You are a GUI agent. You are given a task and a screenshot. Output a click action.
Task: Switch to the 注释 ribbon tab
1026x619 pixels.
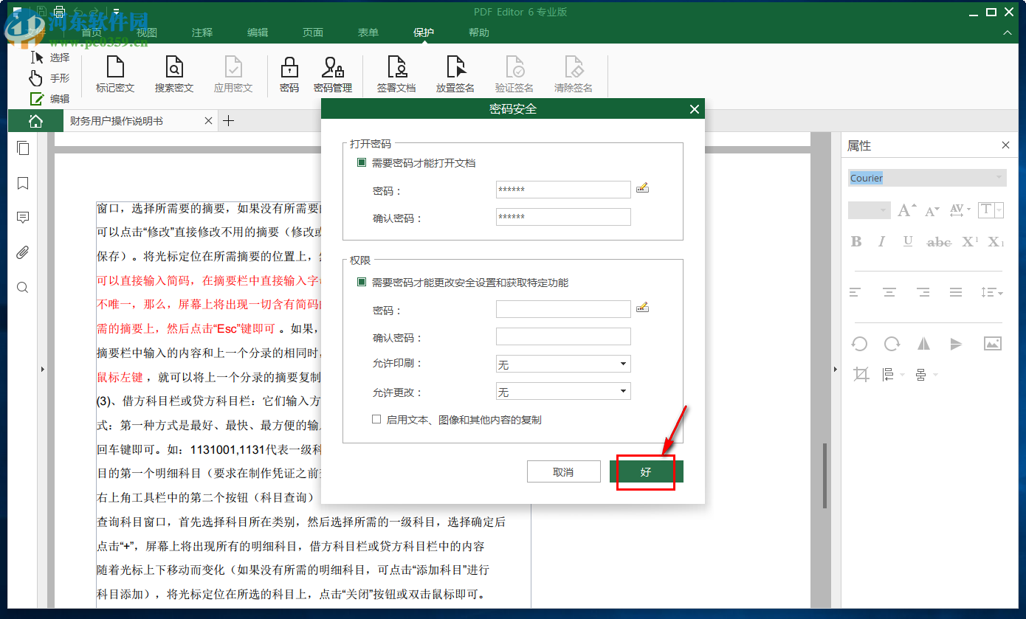[x=202, y=32]
